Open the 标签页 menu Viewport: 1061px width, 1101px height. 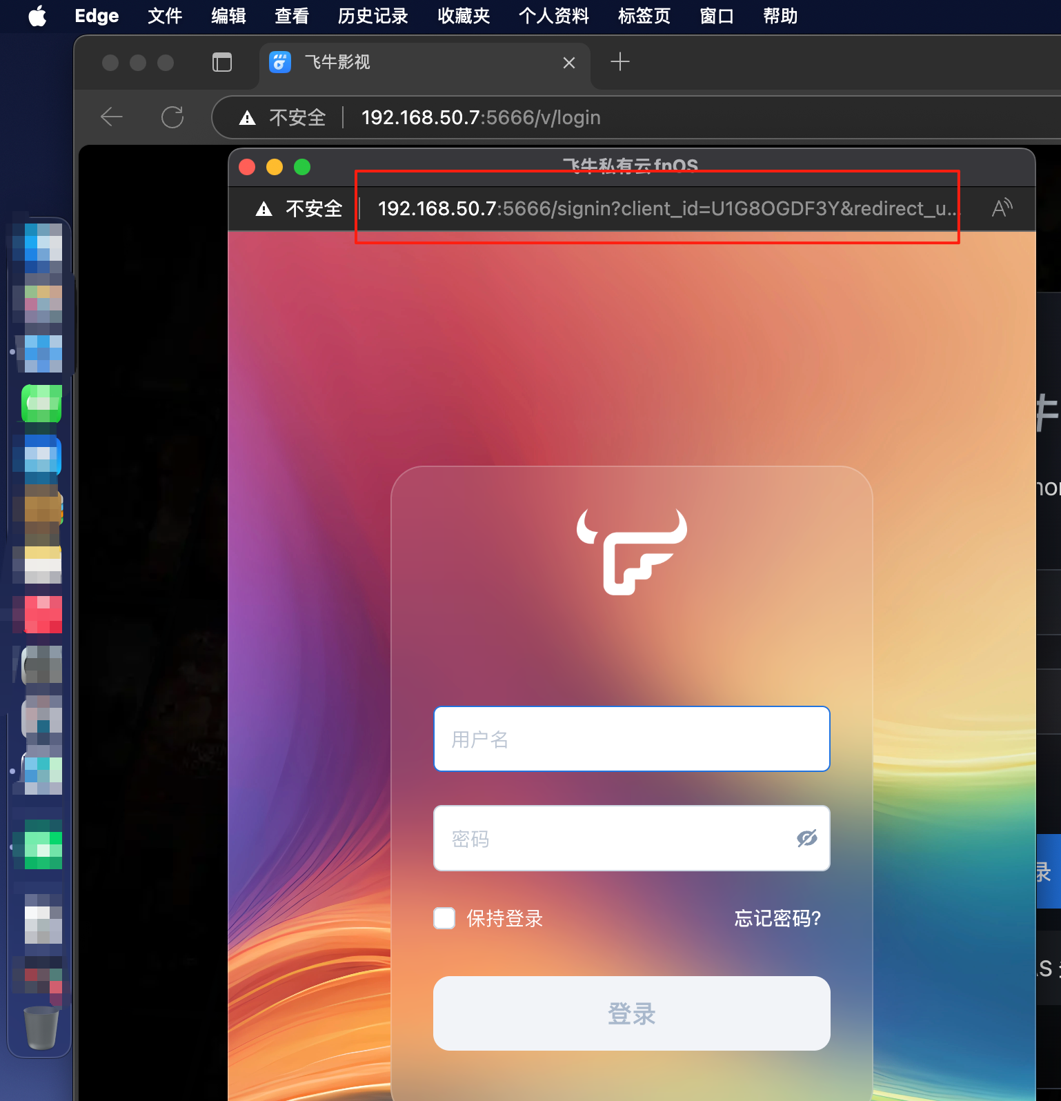click(x=644, y=16)
